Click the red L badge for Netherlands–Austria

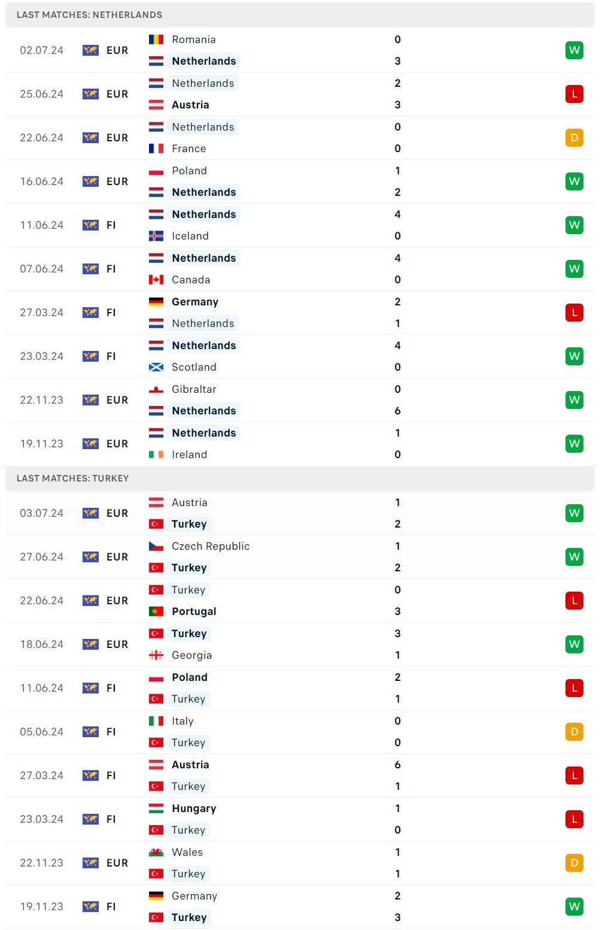[x=574, y=94]
